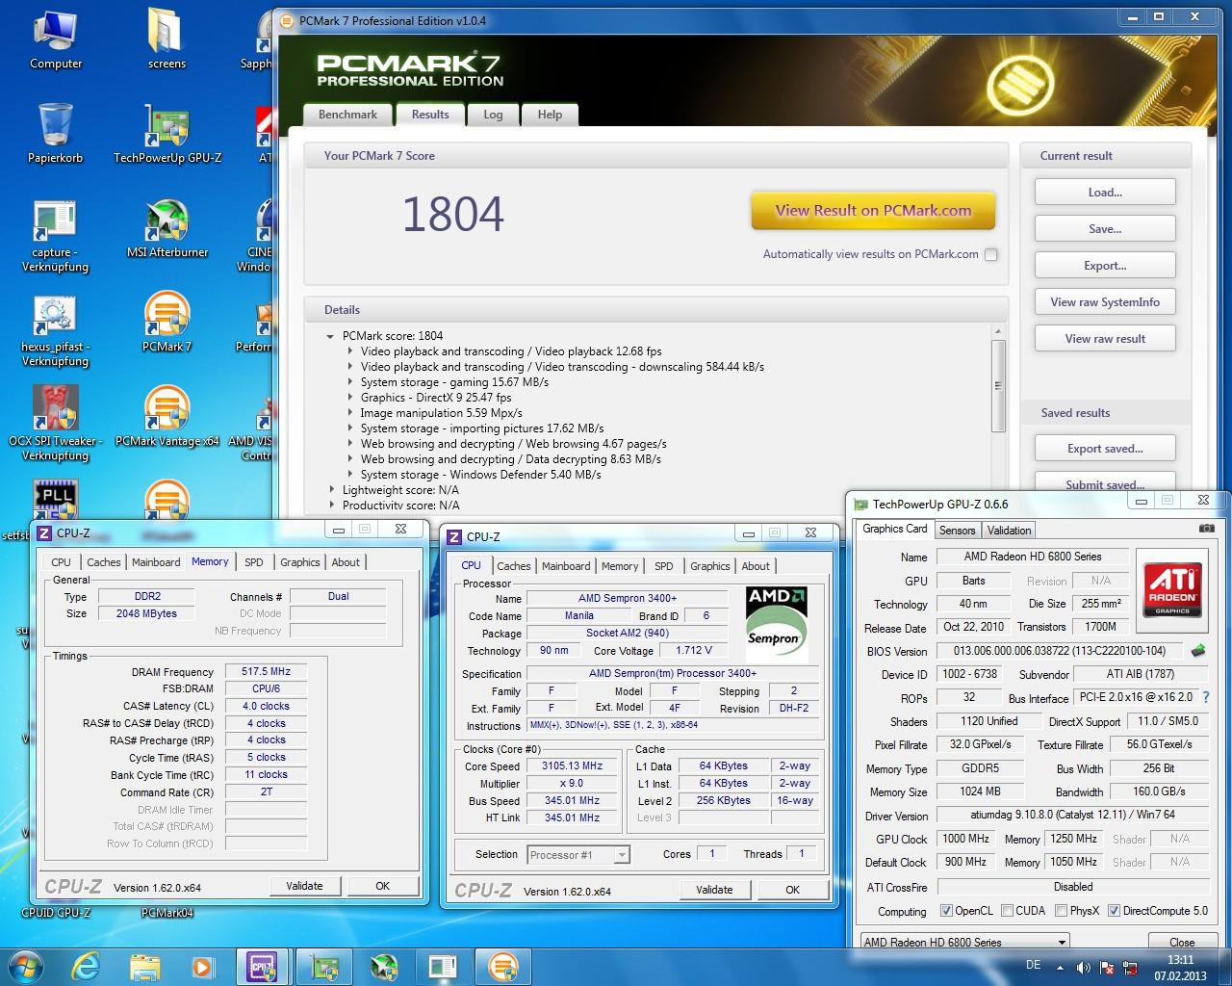Show hidden tray icons arrow

click(1060, 968)
